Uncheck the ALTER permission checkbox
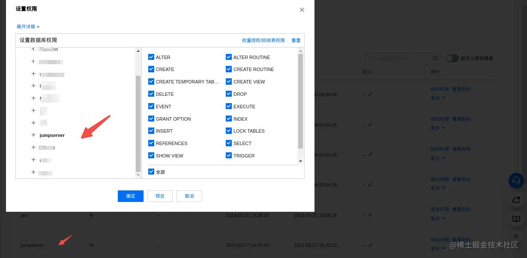The width and height of the screenshot is (527, 258). point(151,57)
